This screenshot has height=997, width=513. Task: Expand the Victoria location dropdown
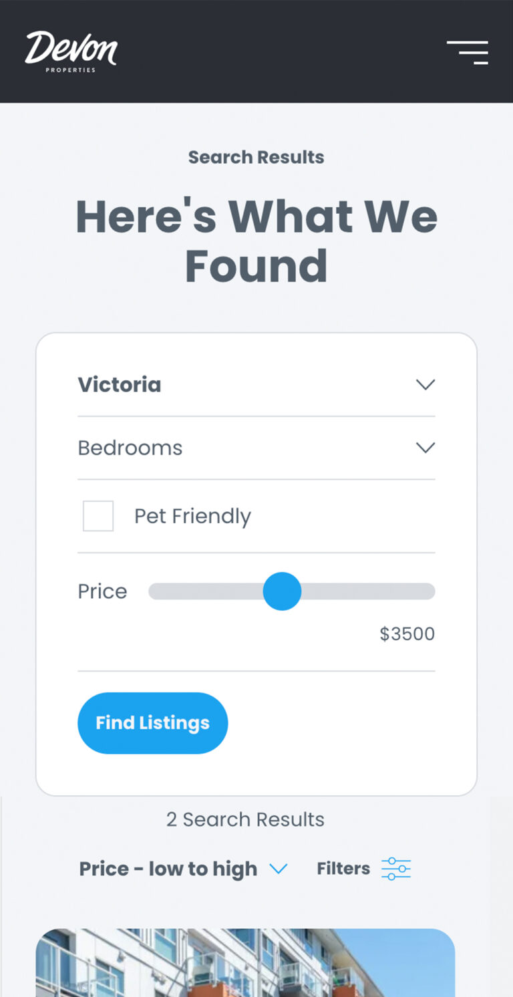click(256, 385)
